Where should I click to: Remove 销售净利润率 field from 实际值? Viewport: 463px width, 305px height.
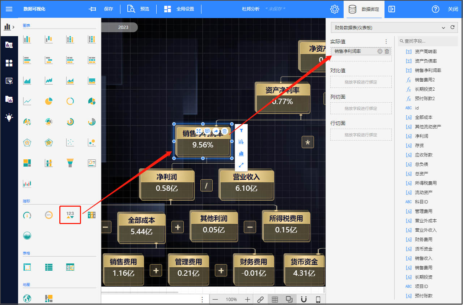[387, 51]
